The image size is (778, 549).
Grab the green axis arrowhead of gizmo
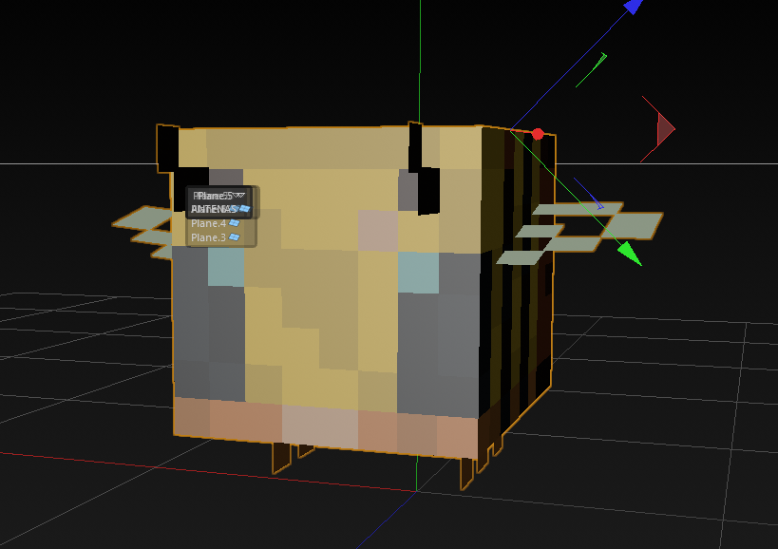[x=630, y=253]
